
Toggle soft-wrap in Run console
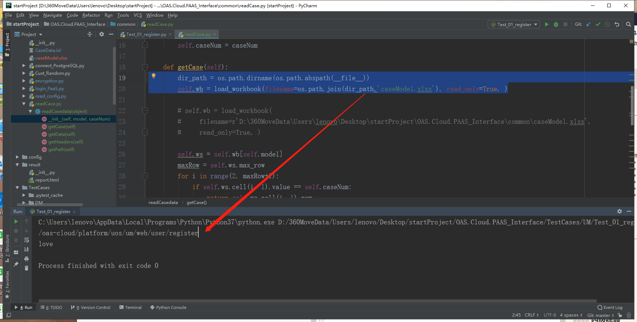coord(27,240)
